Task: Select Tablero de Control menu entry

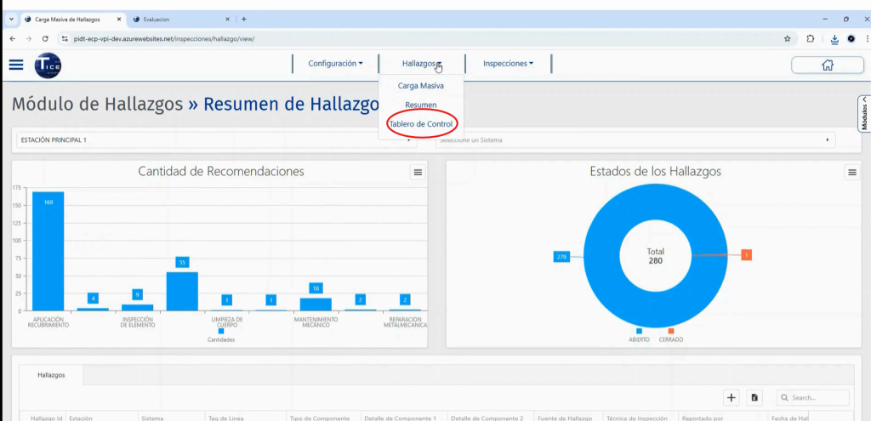Action: tap(421, 124)
